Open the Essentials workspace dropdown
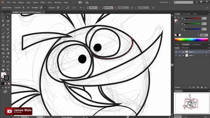 point(165,2)
